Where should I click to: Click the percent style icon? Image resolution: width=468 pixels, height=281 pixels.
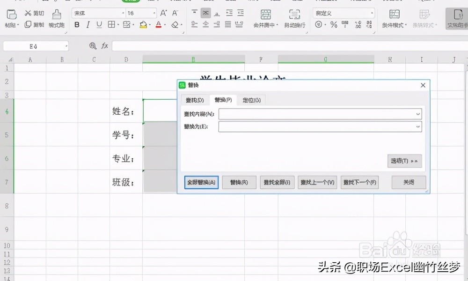(x=333, y=25)
